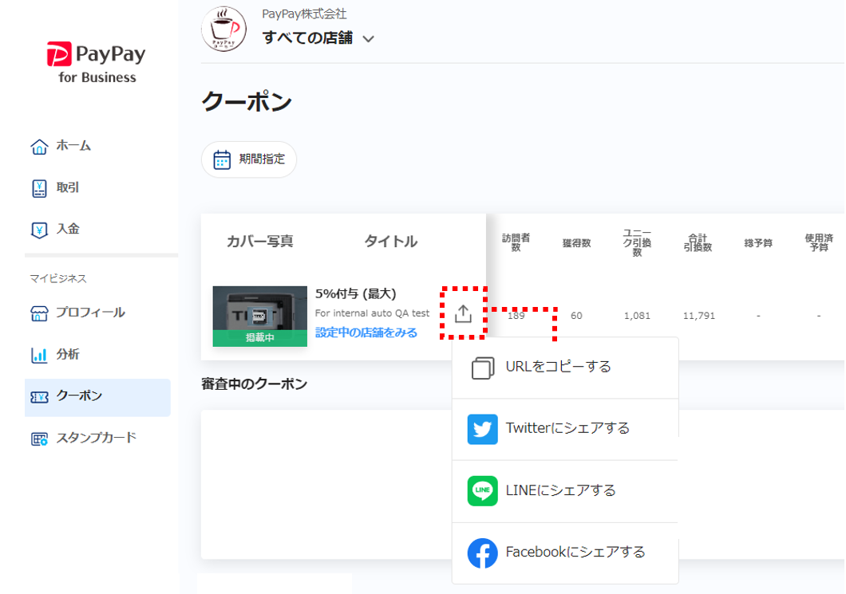This screenshot has height=594, width=846.
Task: Click the 60 value in 獲得数 column
Action: coord(576,316)
